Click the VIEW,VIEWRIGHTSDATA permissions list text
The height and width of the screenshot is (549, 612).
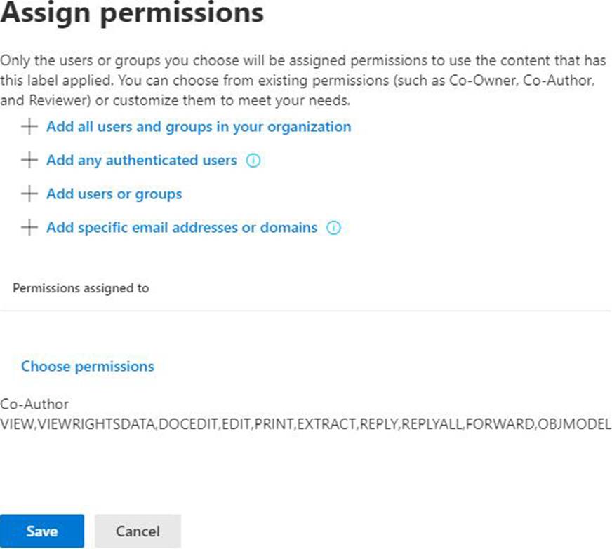click(305, 424)
